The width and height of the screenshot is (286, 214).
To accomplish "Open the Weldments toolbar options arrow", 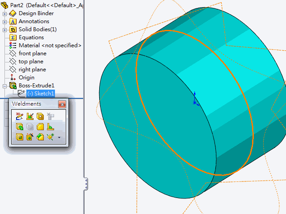I will [x=59, y=138].
